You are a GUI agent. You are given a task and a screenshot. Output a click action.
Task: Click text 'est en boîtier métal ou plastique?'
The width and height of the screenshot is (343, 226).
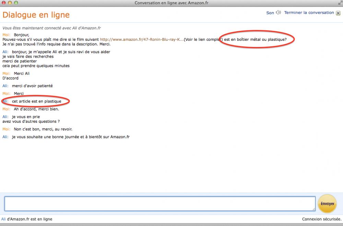[255, 39]
